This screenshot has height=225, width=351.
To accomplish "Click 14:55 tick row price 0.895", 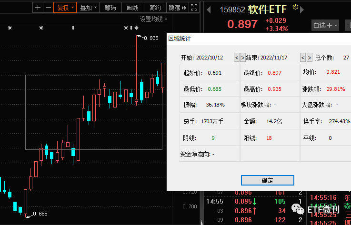I will [243, 201].
